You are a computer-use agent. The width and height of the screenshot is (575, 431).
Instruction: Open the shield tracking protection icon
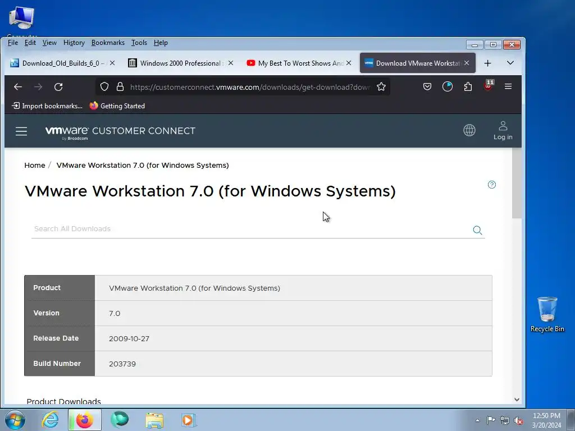click(104, 87)
